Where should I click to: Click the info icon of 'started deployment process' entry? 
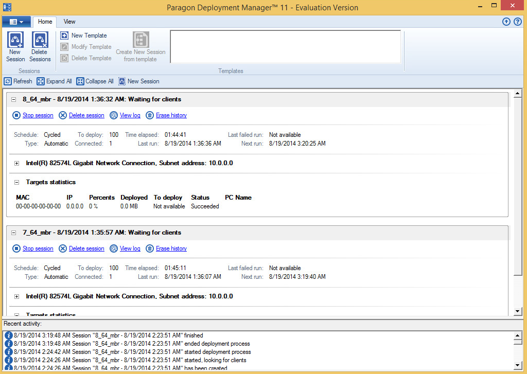pos(8,352)
